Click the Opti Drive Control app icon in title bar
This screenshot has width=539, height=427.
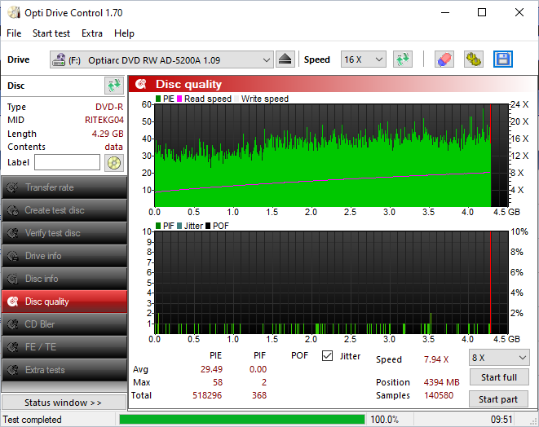coord(14,13)
